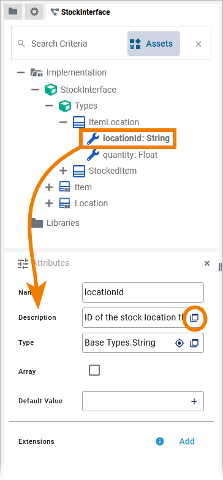Switch to the StockInterface tab

[x=80, y=12]
